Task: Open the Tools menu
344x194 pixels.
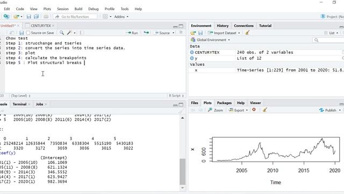Action: click(125, 9)
